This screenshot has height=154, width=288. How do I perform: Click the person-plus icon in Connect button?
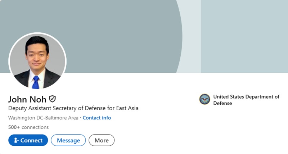[16, 141]
